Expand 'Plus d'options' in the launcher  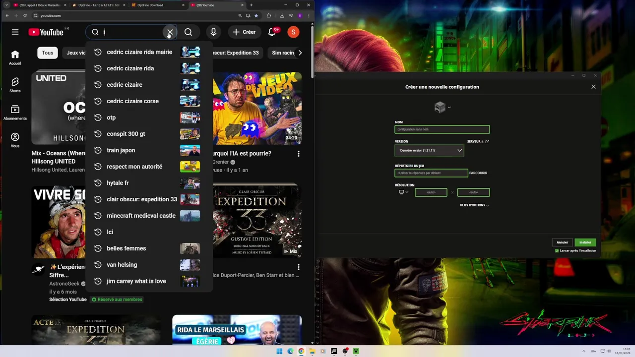click(474, 205)
